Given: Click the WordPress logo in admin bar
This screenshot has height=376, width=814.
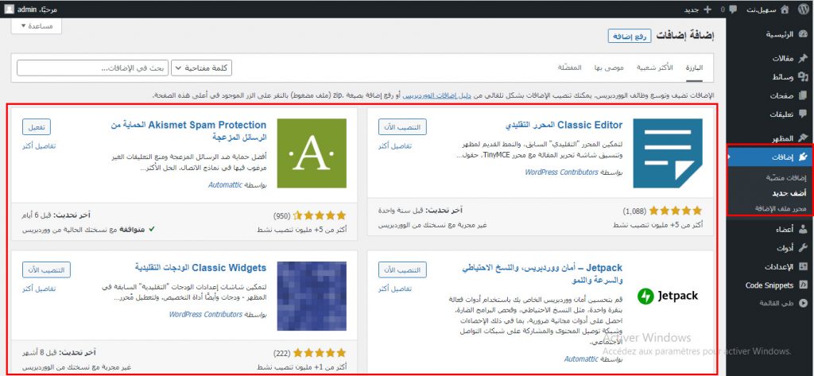Looking at the screenshot, I should (x=803, y=9).
